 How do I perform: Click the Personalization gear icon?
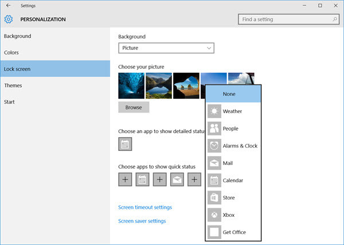pyautogui.click(x=9, y=20)
